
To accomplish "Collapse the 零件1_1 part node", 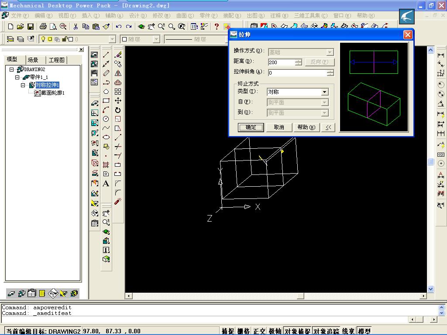I will 17,77.
